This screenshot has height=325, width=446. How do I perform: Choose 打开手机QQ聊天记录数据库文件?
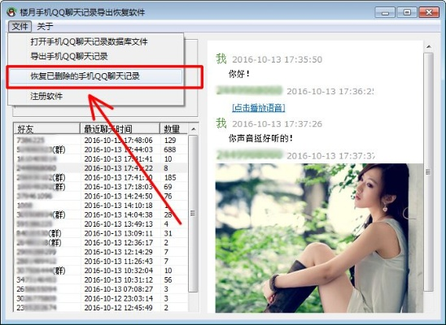(89, 41)
